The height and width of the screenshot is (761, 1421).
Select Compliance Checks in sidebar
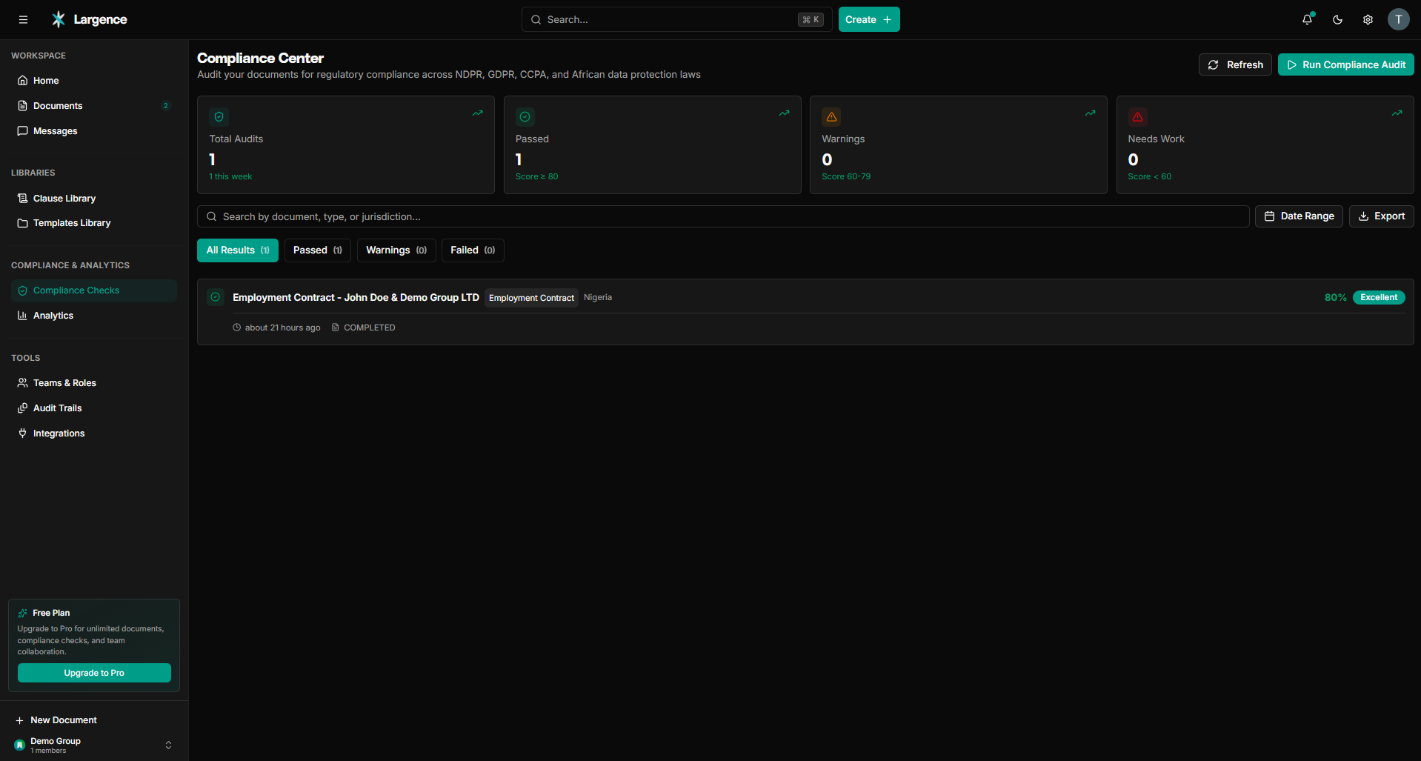click(x=94, y=290)
